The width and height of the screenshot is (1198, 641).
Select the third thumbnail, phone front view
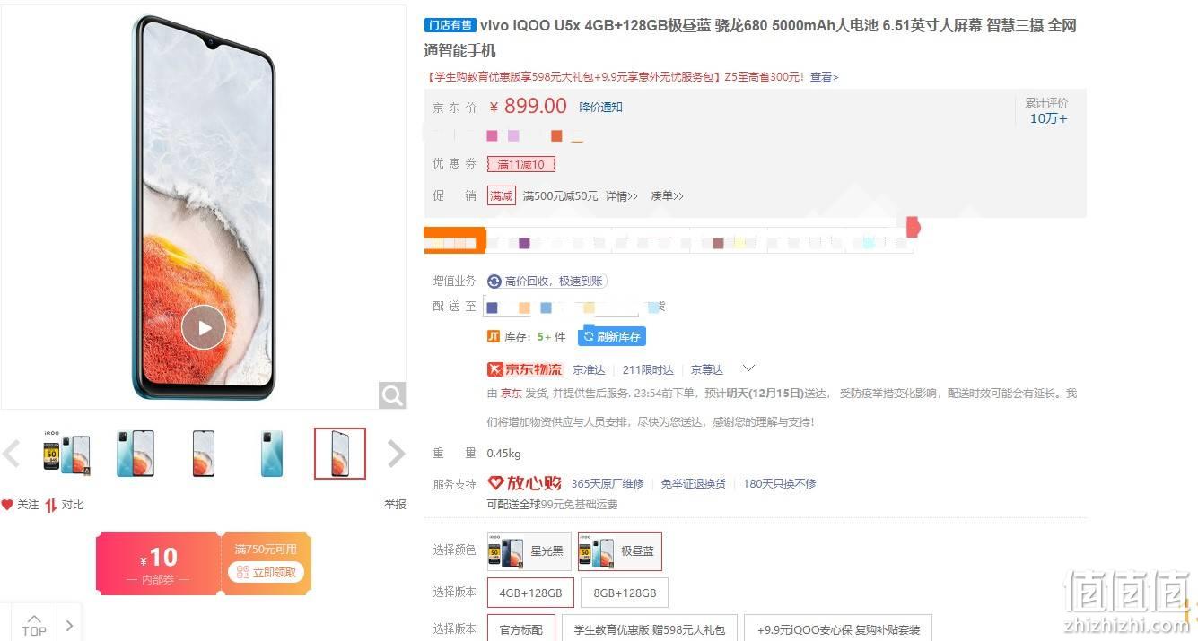204,454
